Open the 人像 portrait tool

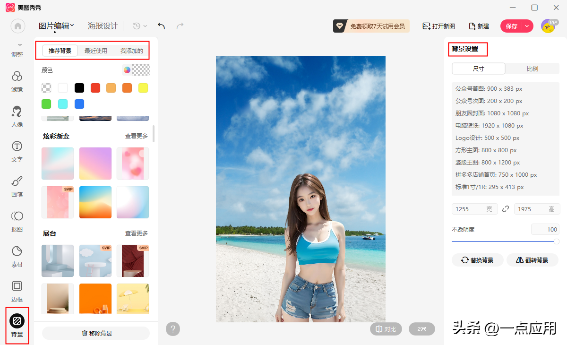pos(17,117)
